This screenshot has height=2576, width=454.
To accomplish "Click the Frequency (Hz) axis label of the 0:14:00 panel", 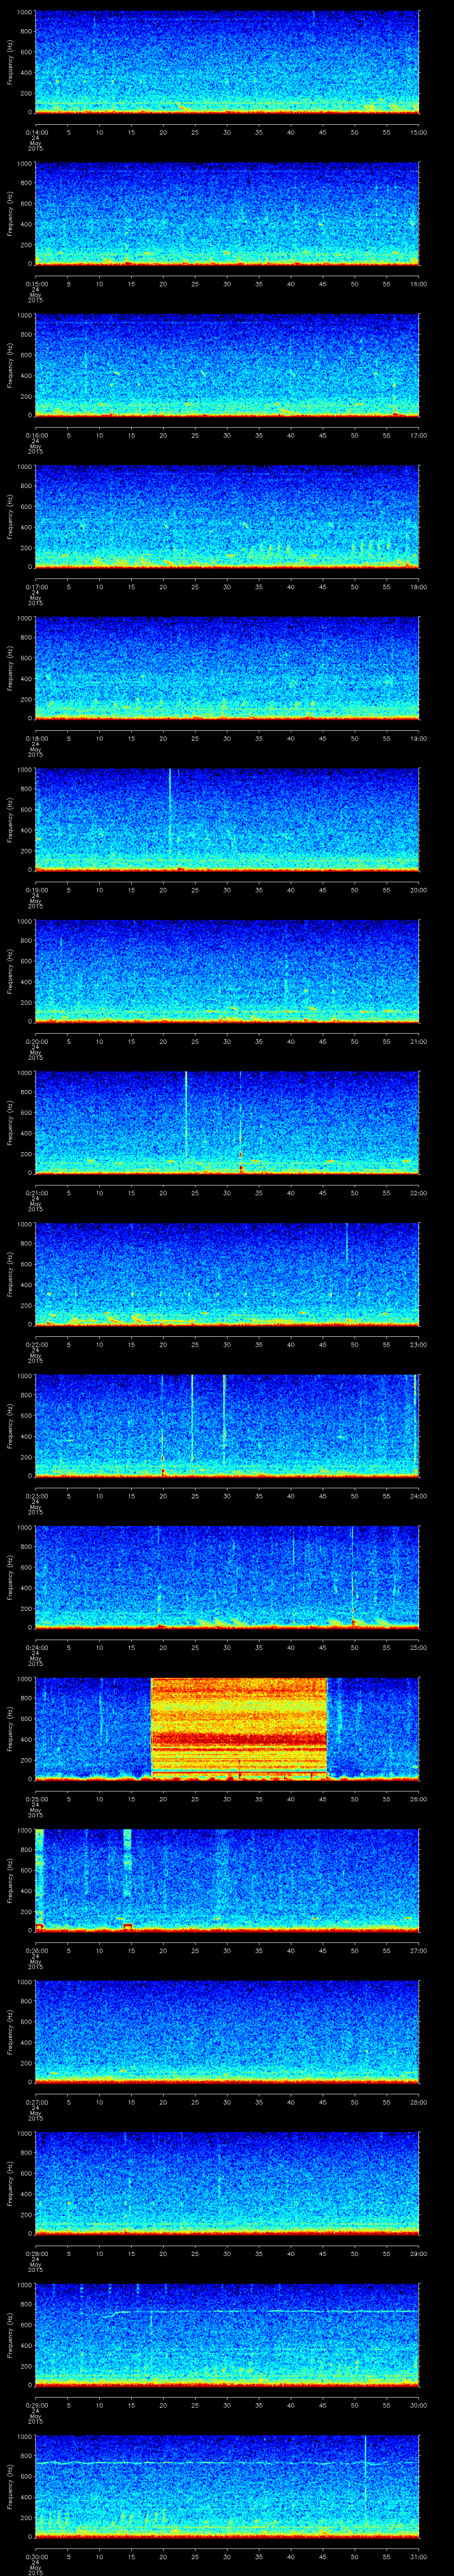I will [x=10, y=62].
